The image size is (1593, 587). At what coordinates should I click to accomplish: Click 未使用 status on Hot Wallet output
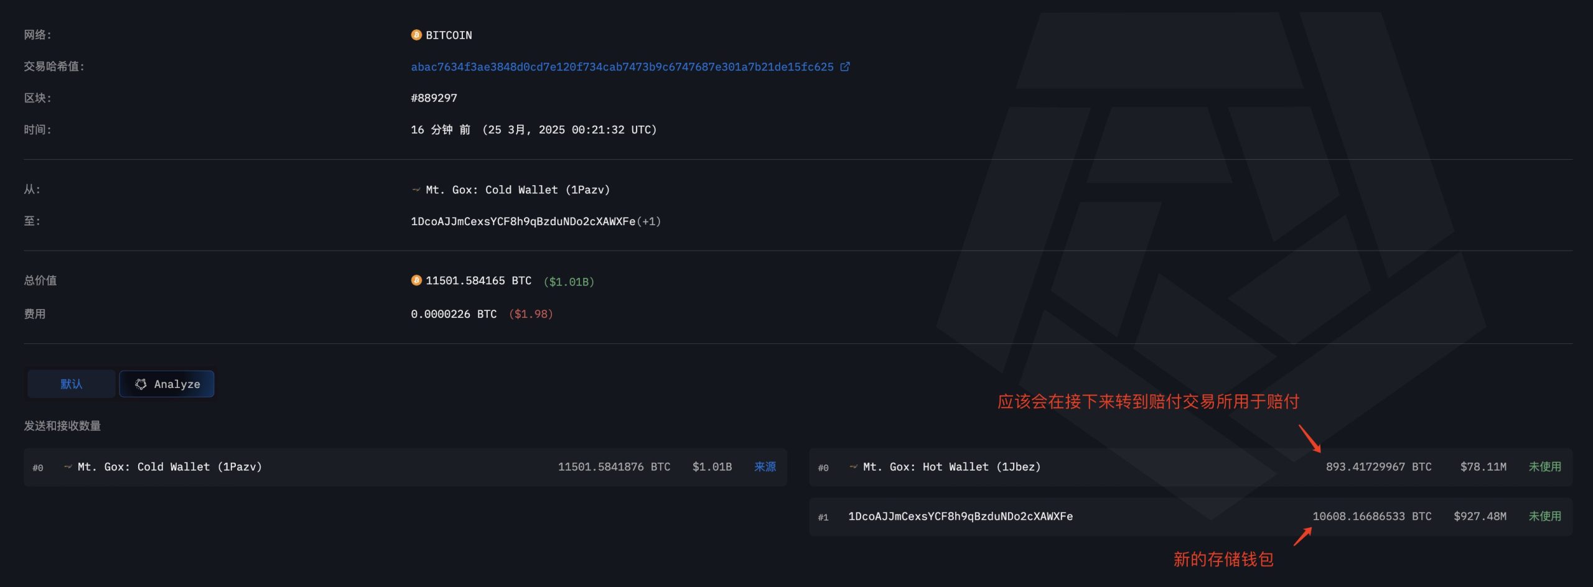click(x=1544, y=467)
